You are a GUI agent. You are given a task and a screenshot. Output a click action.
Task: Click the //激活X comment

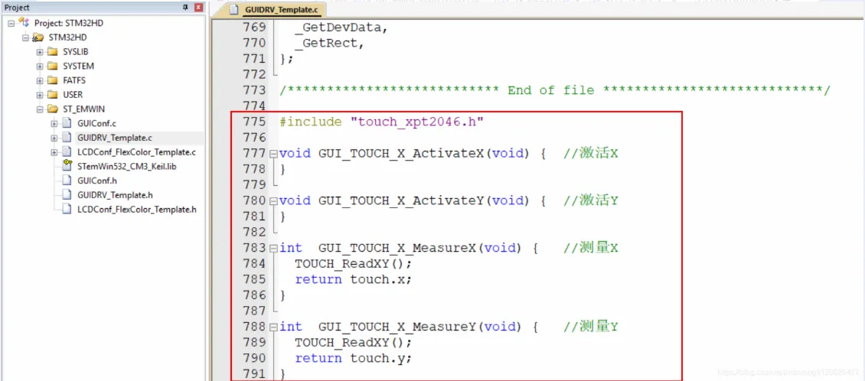(x=591, y=154)
